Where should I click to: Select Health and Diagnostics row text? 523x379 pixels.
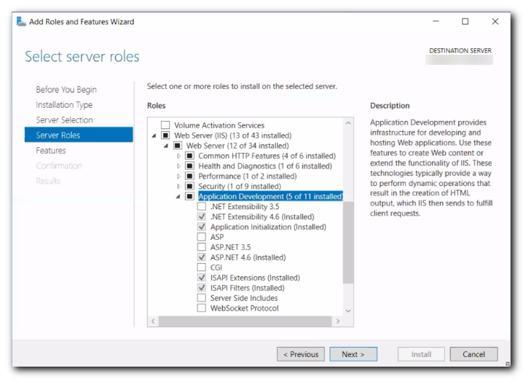coord(265,166)
